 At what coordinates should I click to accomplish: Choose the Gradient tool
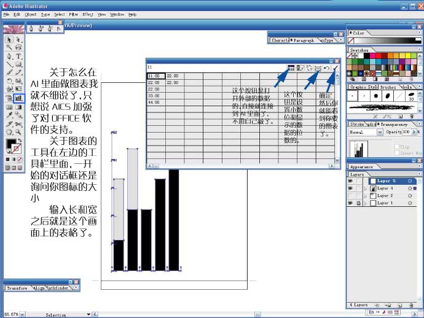coord(18,107)
